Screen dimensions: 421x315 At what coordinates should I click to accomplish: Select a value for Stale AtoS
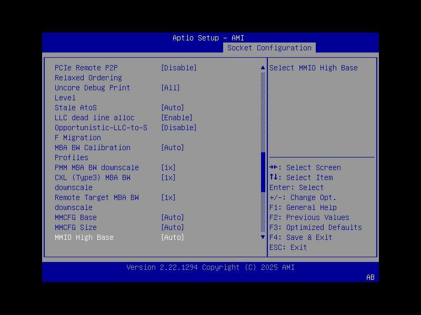[x=174, y=108]
